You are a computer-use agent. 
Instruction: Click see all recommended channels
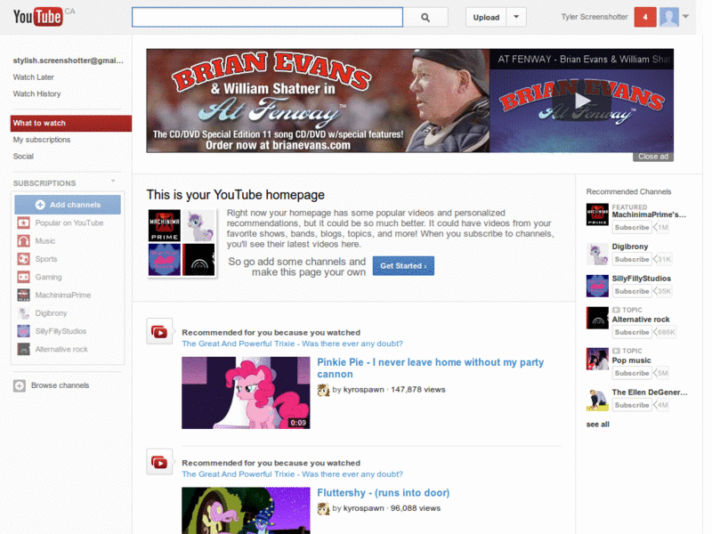[597, 425]
